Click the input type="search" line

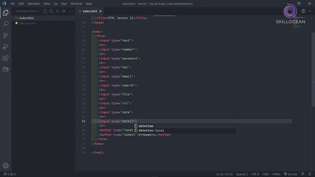click(118, 86)
